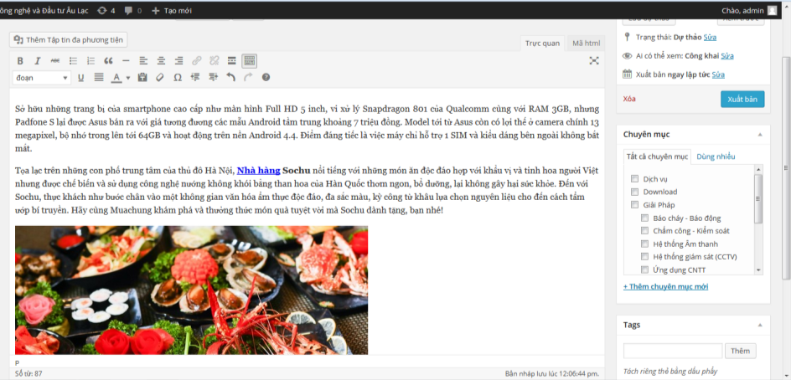
Task: Click the "Xóa" delete link
Action: coord(629,99)
